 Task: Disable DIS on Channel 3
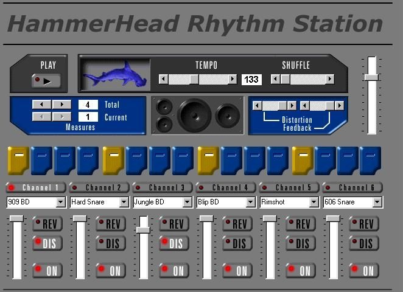click(x=174, y=243)
